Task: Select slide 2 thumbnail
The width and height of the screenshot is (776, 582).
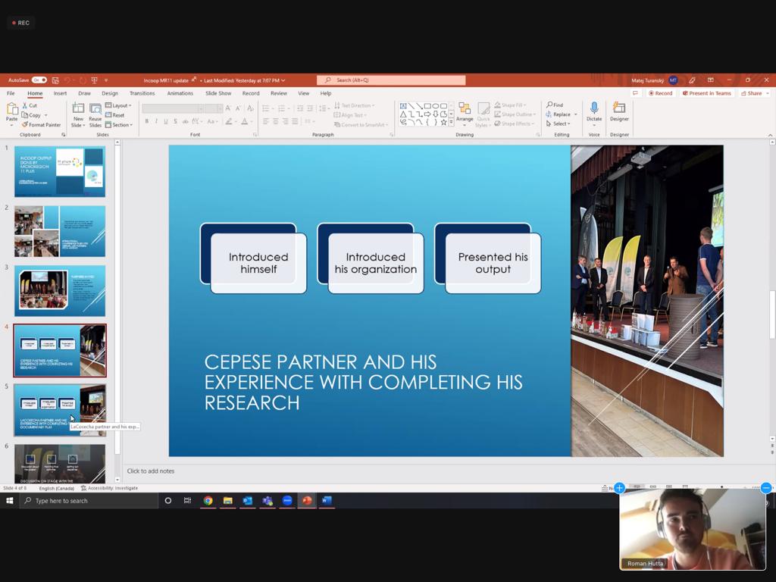Action: click(x=60, y=231)
